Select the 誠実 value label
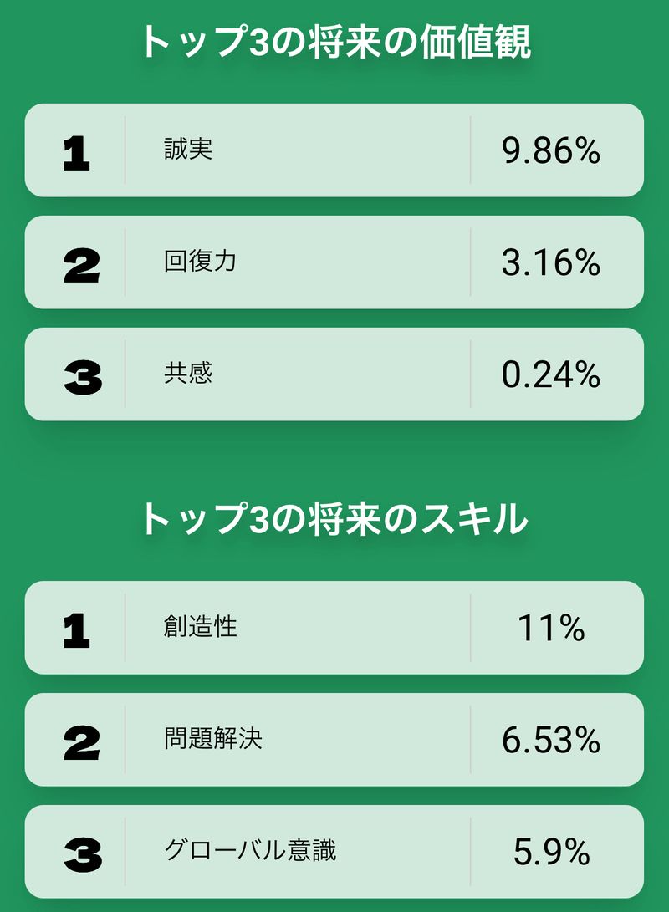This screenshot has width=669, height=912. pos(188,150)
